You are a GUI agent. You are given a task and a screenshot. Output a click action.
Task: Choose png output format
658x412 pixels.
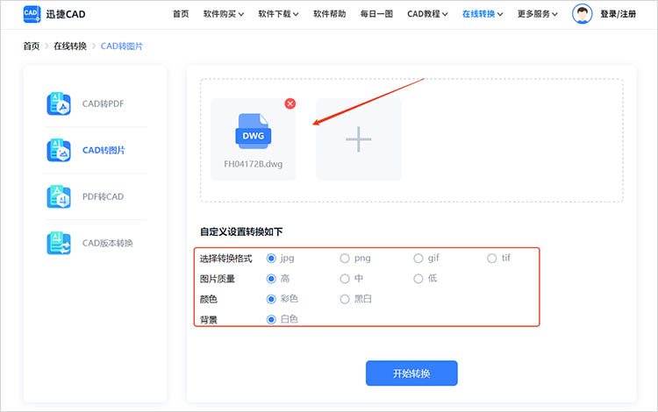[x=345, y=259]
